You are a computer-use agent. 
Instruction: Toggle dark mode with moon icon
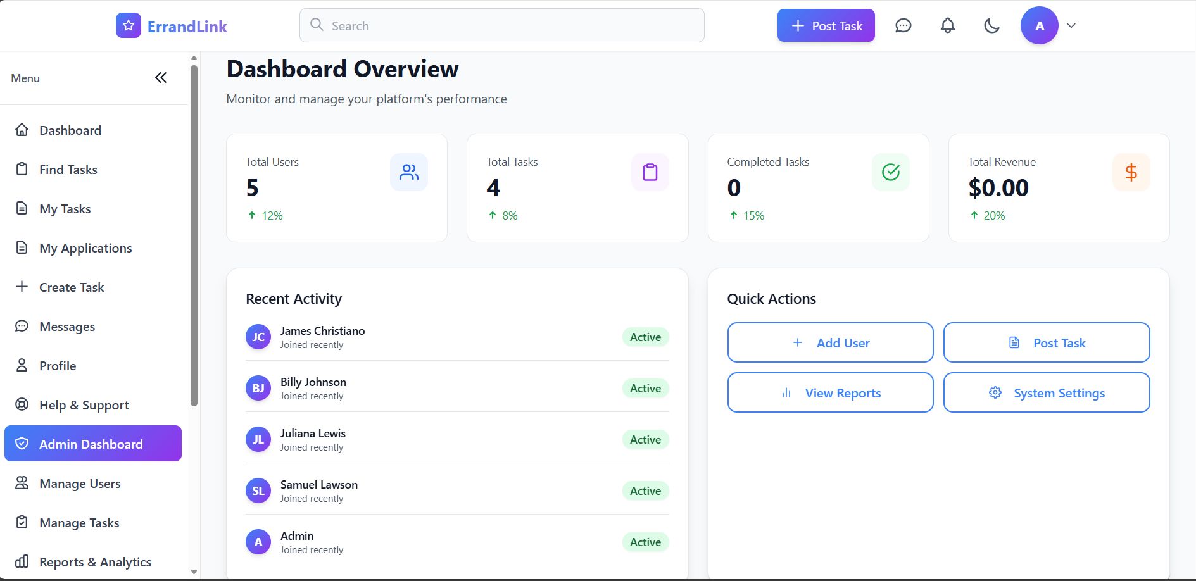click(x=991, y=26)
